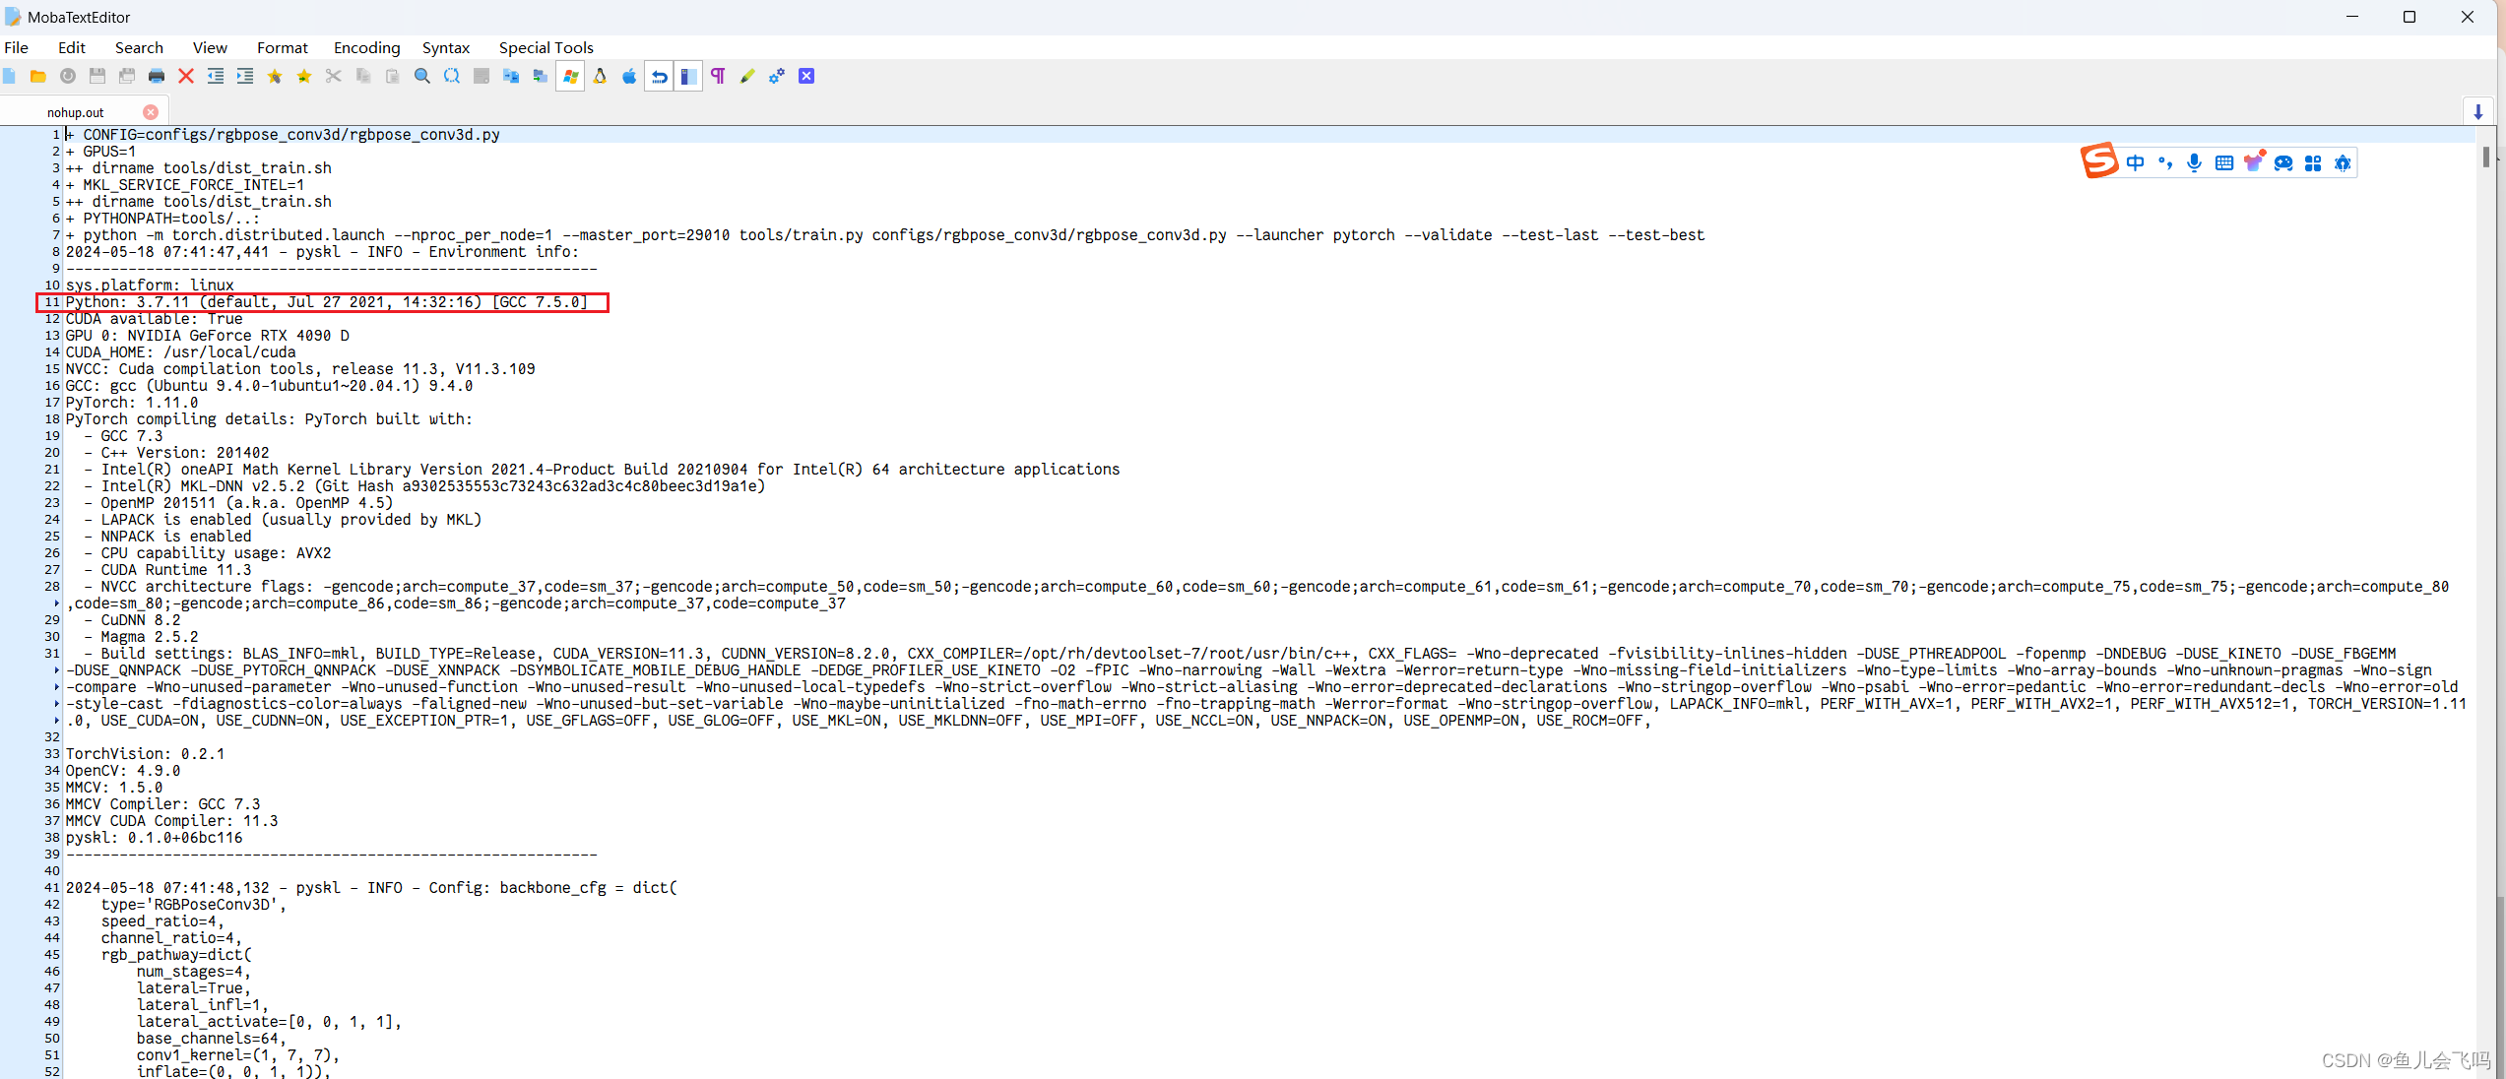Image resolution: width=2506 pixels, height=1079 pixels.
Task: Click the Increase indent icon
Action: pos(245,77)
